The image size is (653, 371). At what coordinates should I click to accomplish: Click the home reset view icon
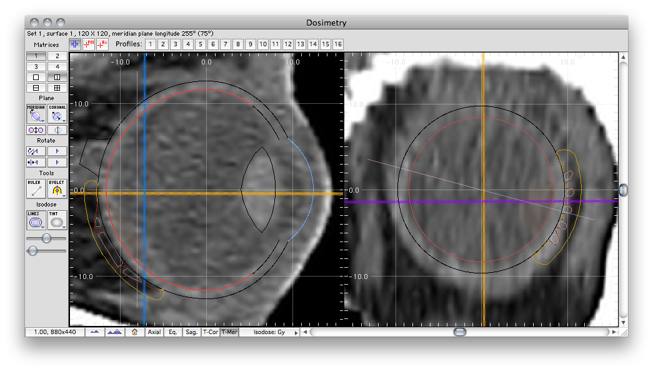point(134,332)
